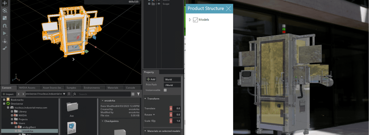Open the path history dropdown arrow
Viewport: 369px width, 135px height.
coord(64,94)
